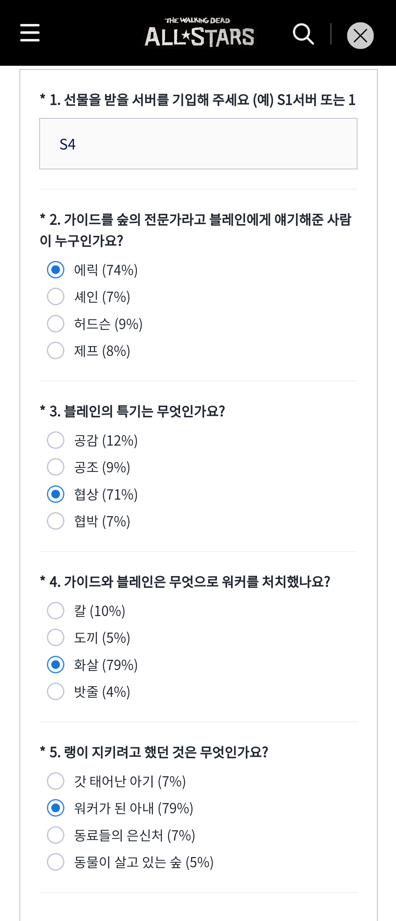
Task: Choose 협박 (7%) radio option
Action: coord(56,521)
